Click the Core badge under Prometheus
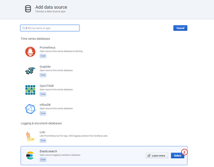 point(43,56)
